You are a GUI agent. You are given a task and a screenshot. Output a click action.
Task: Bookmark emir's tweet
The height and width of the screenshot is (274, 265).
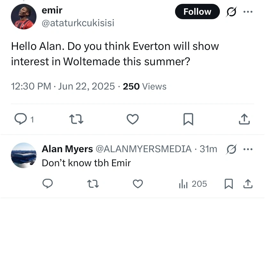[x=188, y=119]
